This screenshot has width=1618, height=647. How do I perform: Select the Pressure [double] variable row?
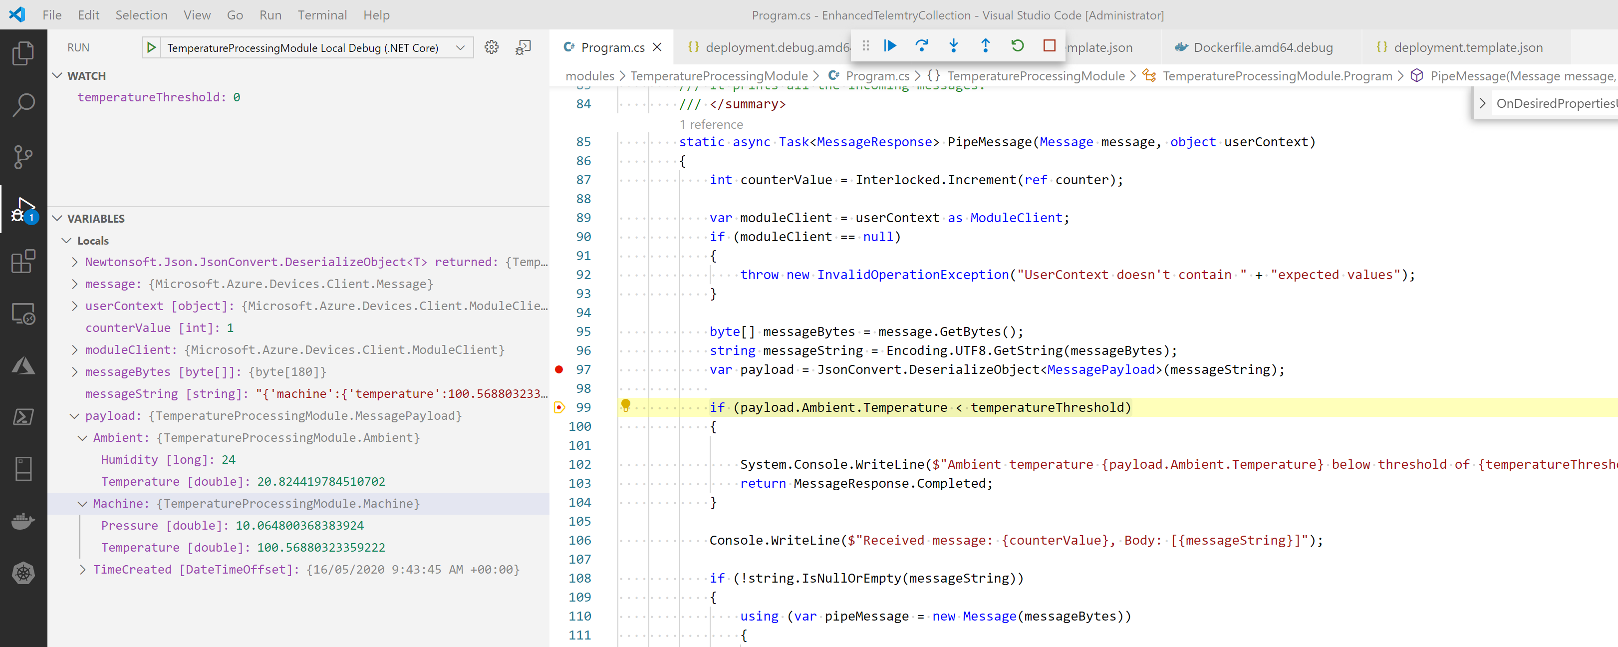(x=299, y=526)
